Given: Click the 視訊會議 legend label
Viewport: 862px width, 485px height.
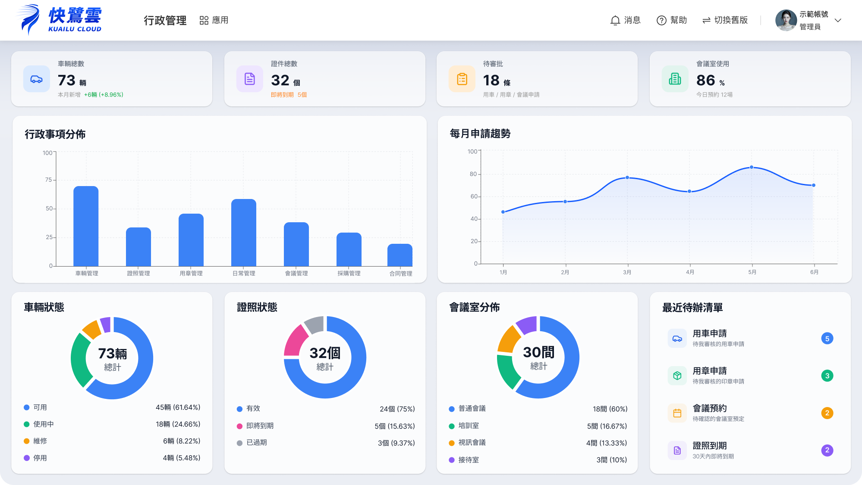Looking at the screenshot, I should coord(472,443).
